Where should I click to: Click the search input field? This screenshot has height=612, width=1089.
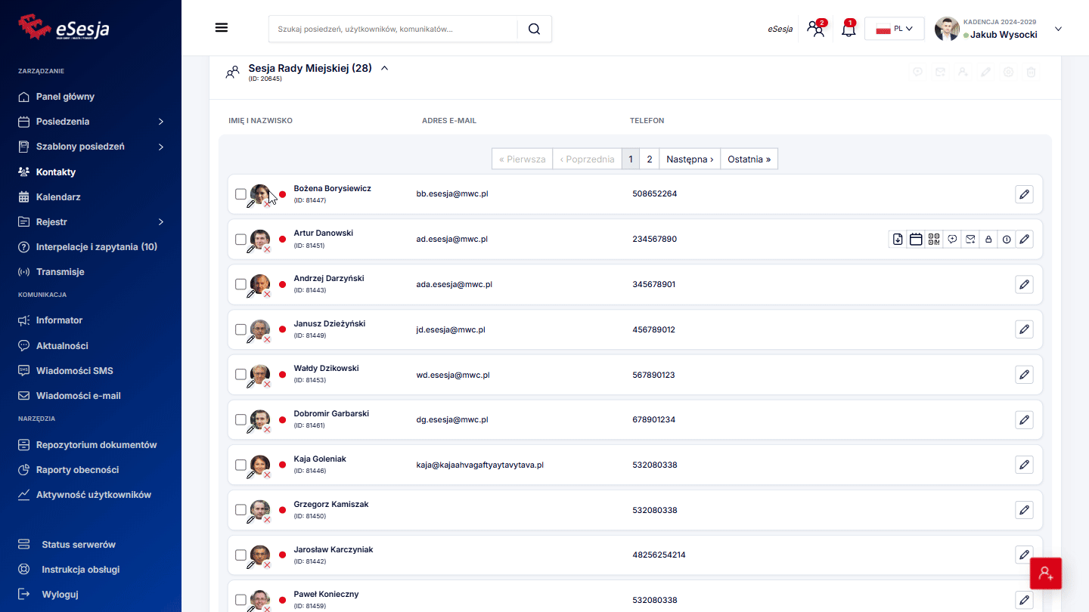pos(393,29)
